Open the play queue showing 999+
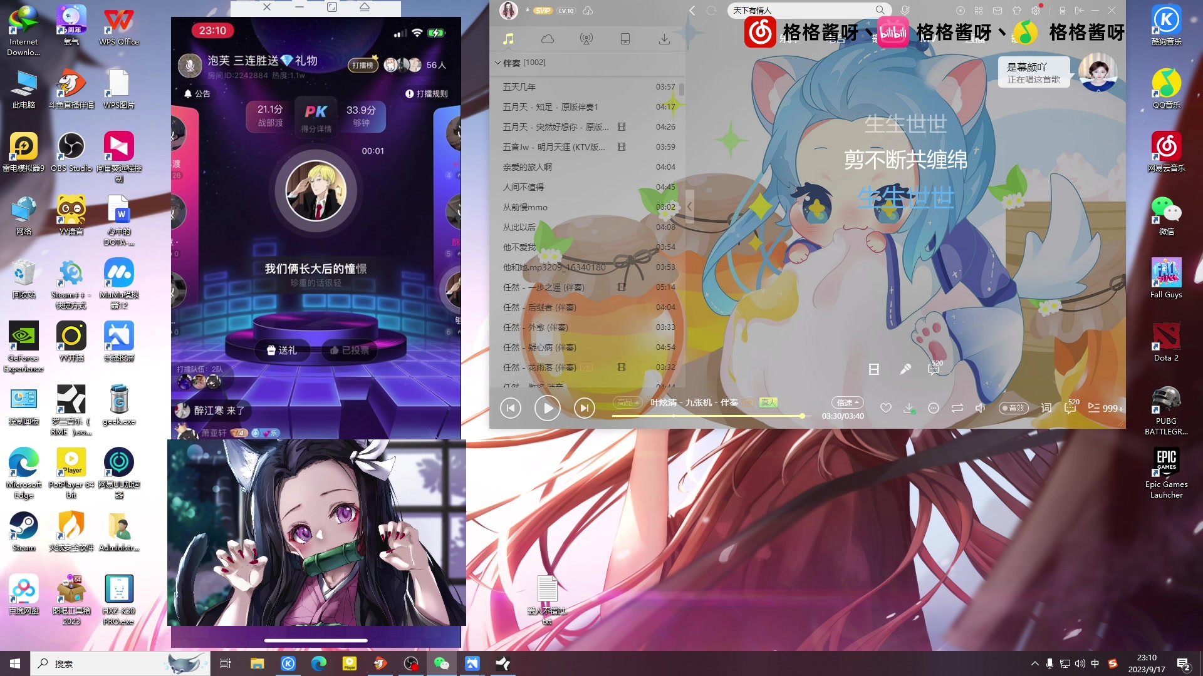The width and height of the screenshot is (1203, 676). point(1105,408)
